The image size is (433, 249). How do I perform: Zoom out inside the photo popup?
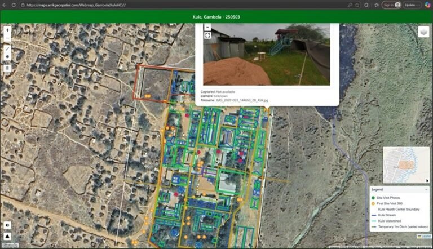click(207, 27)
